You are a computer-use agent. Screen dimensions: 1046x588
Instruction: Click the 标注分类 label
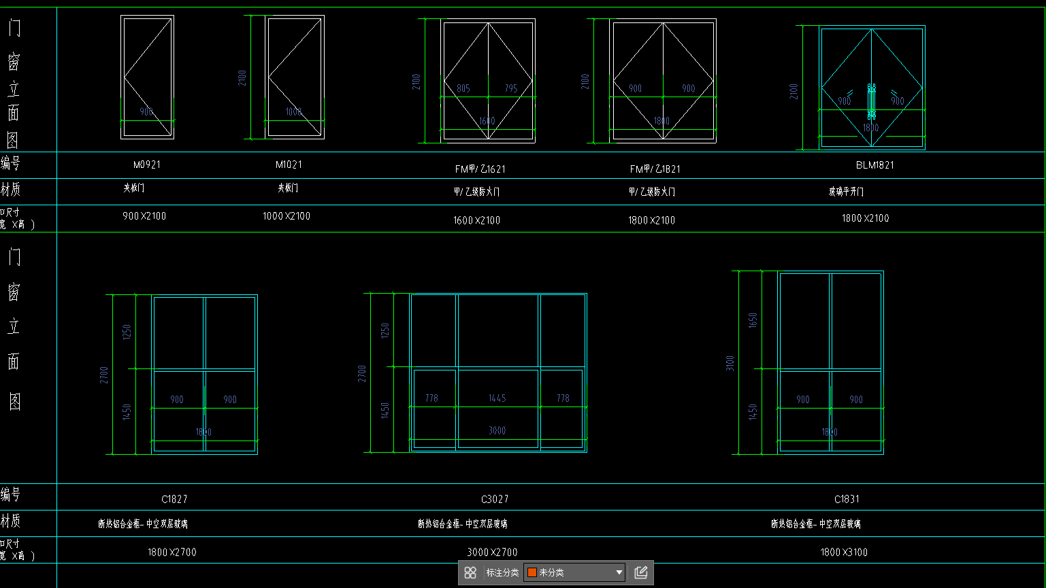[502, 572]
